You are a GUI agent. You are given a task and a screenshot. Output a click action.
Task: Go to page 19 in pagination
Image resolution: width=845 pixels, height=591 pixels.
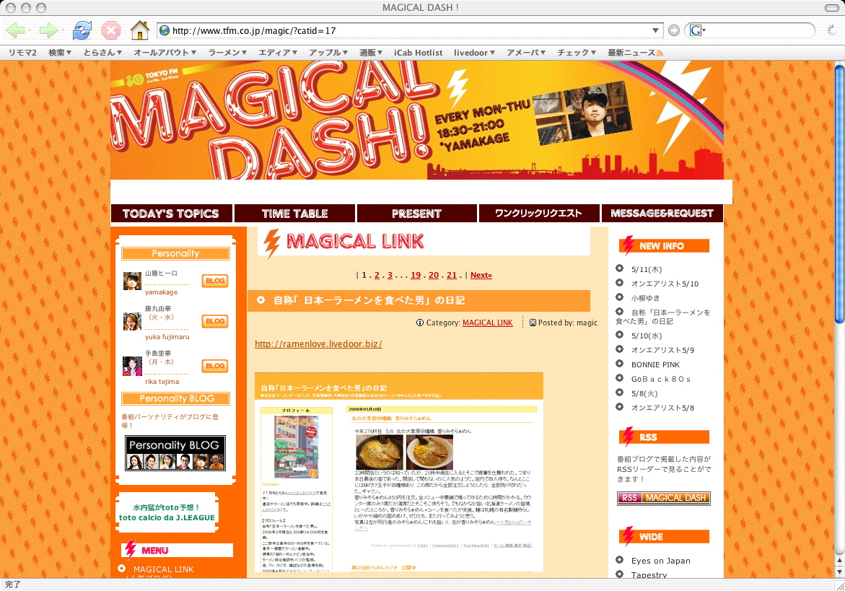pyautogui.click(x=416, y=275)
